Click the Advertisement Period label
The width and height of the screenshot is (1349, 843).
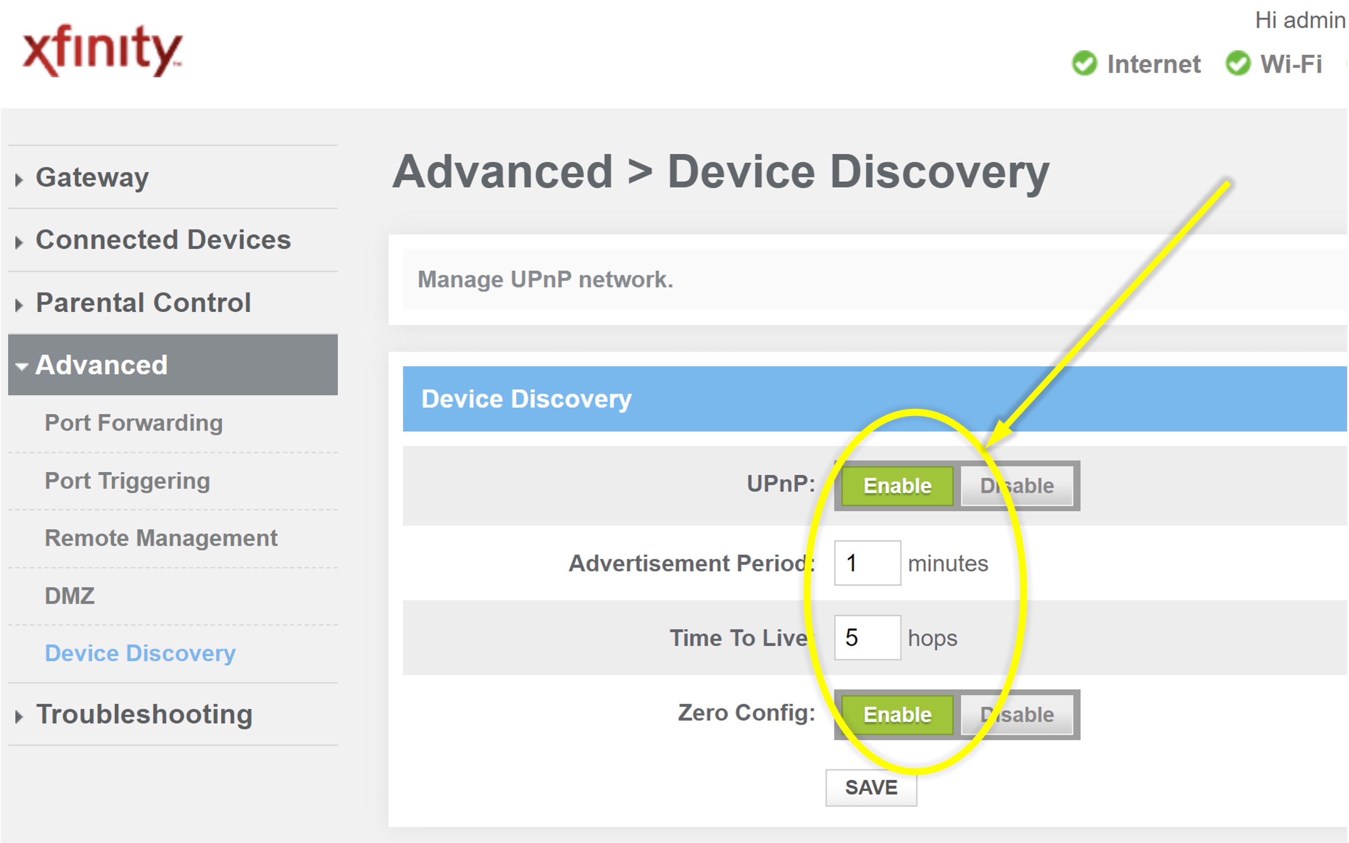pyautogui.click(x=692, y=563)
